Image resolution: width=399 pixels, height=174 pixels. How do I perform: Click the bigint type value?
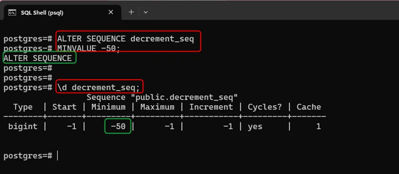pos(23,127)
